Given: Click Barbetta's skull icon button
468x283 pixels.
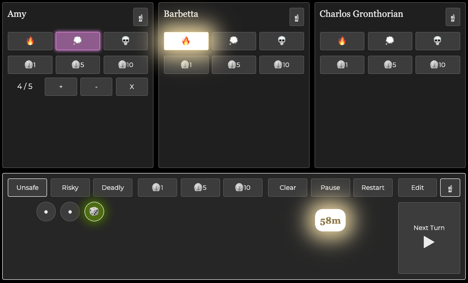Looking at the screenshot, I should pos(282,41).
